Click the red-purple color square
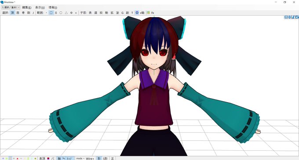This screenshot has height=160, width=299. 48,158
